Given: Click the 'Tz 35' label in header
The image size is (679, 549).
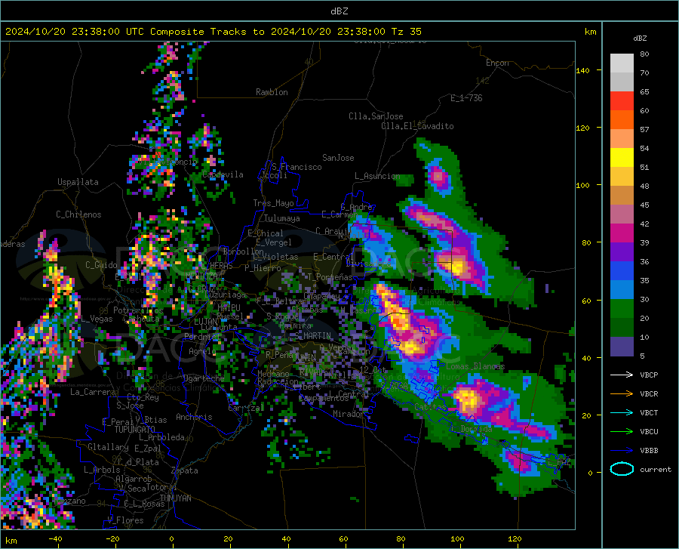Looking at the screenshot, I should [406, 32].
